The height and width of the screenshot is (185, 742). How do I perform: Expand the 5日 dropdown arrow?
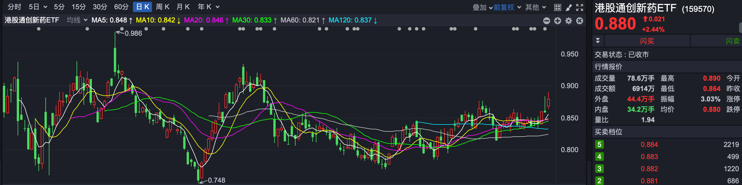click(x=45, y=7)
